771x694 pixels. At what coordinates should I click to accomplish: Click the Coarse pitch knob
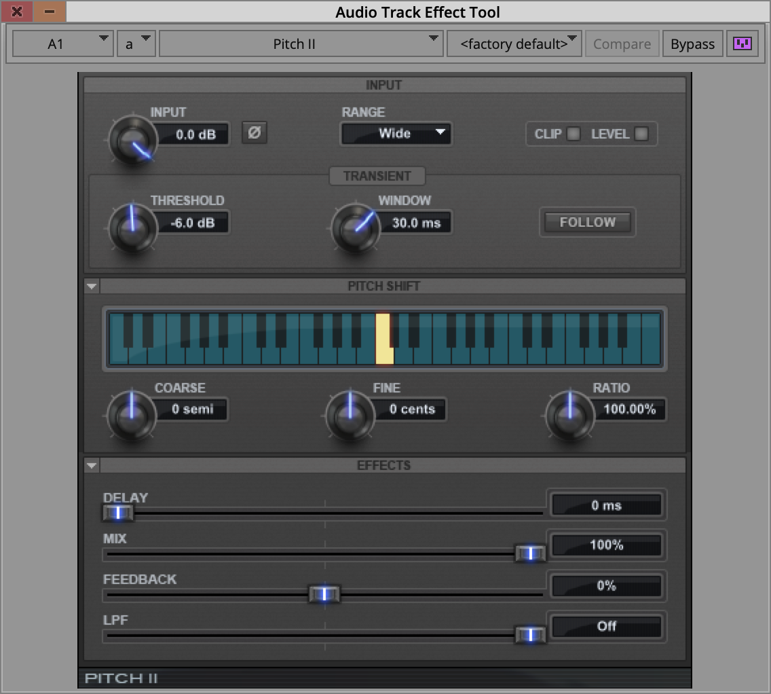coord(131,415)
